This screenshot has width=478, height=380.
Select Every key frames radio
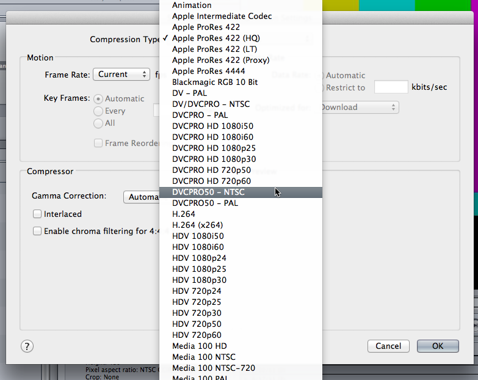(x=98, y=111)
